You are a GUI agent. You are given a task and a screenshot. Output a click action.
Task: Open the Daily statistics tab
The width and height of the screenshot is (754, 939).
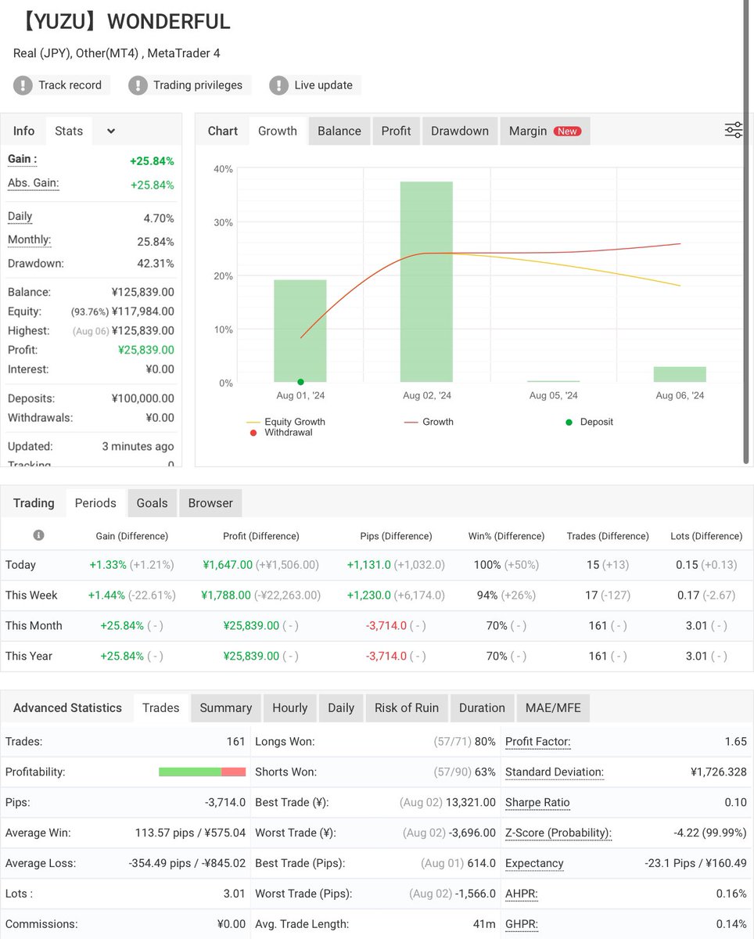point(341,707)
